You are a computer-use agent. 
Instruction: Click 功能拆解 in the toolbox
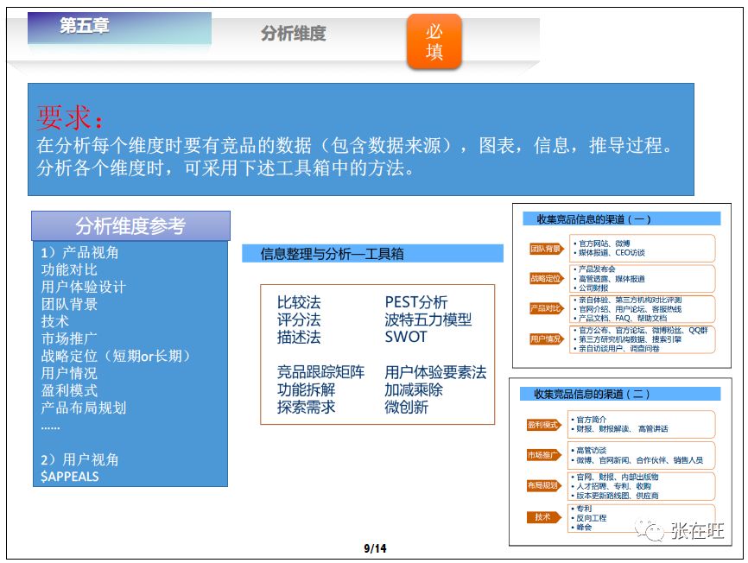point(307,389)
